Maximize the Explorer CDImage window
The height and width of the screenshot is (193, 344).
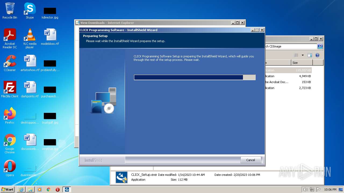[x=316, y=39]
